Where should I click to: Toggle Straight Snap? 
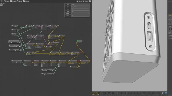(93, 94)
